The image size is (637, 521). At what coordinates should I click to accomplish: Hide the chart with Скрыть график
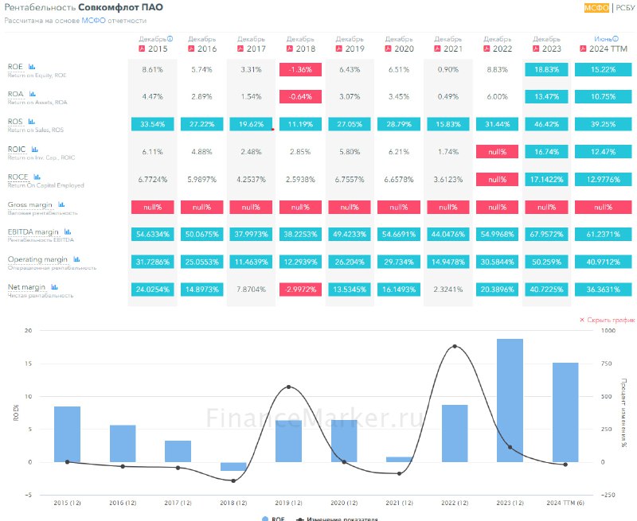[607, 320]
